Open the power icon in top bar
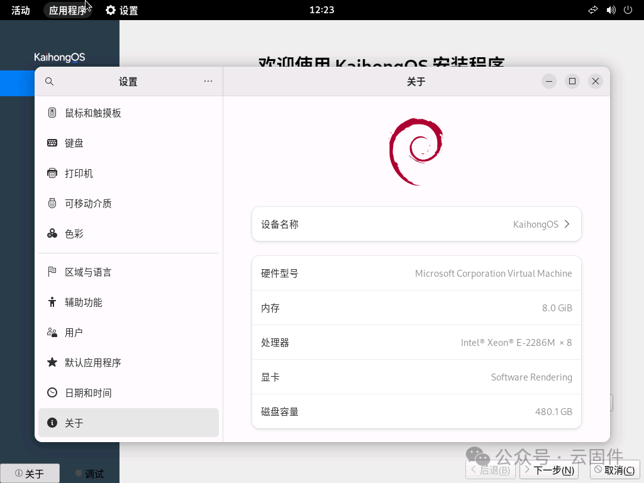 pyautogui.click(x=628, y=10)
